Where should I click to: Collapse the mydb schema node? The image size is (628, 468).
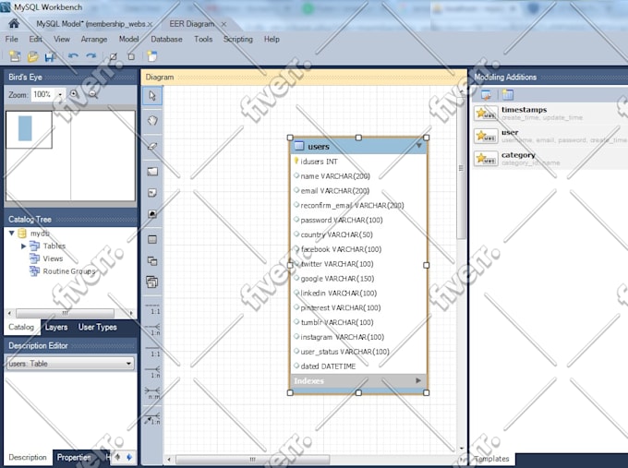(11, 233)
